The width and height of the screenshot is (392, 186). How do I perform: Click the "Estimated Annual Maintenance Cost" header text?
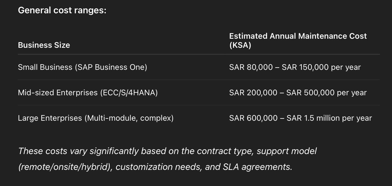(x=298, y=36)
